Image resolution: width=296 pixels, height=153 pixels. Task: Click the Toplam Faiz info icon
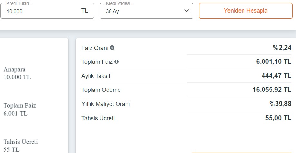(117, 62)
